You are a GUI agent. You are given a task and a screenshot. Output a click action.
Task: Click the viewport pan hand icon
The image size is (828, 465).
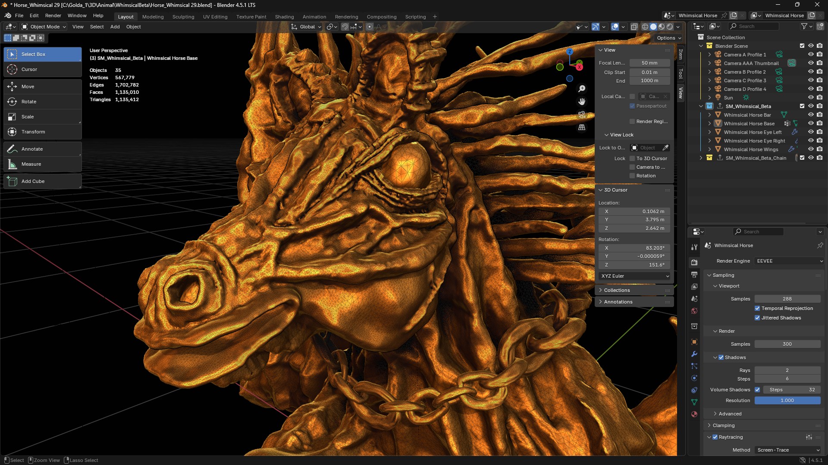pos(582,102)
